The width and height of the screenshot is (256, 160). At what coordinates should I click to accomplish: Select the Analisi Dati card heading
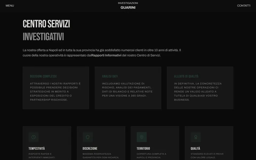[110, 76]
